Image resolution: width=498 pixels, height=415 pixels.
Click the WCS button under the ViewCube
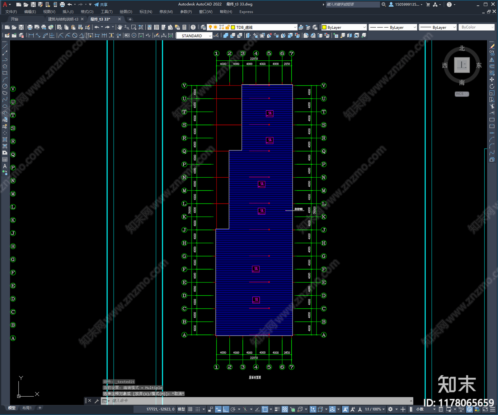(x=462, y=94)
